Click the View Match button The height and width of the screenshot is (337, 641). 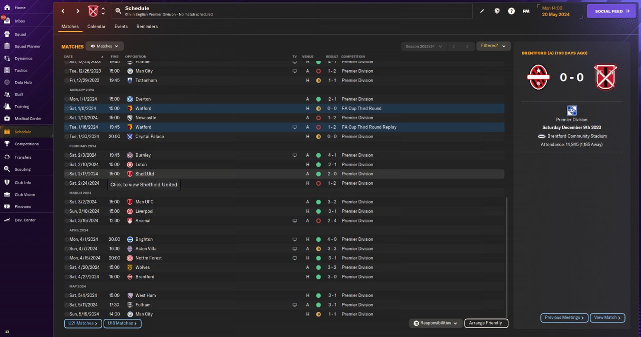(608, 317)
